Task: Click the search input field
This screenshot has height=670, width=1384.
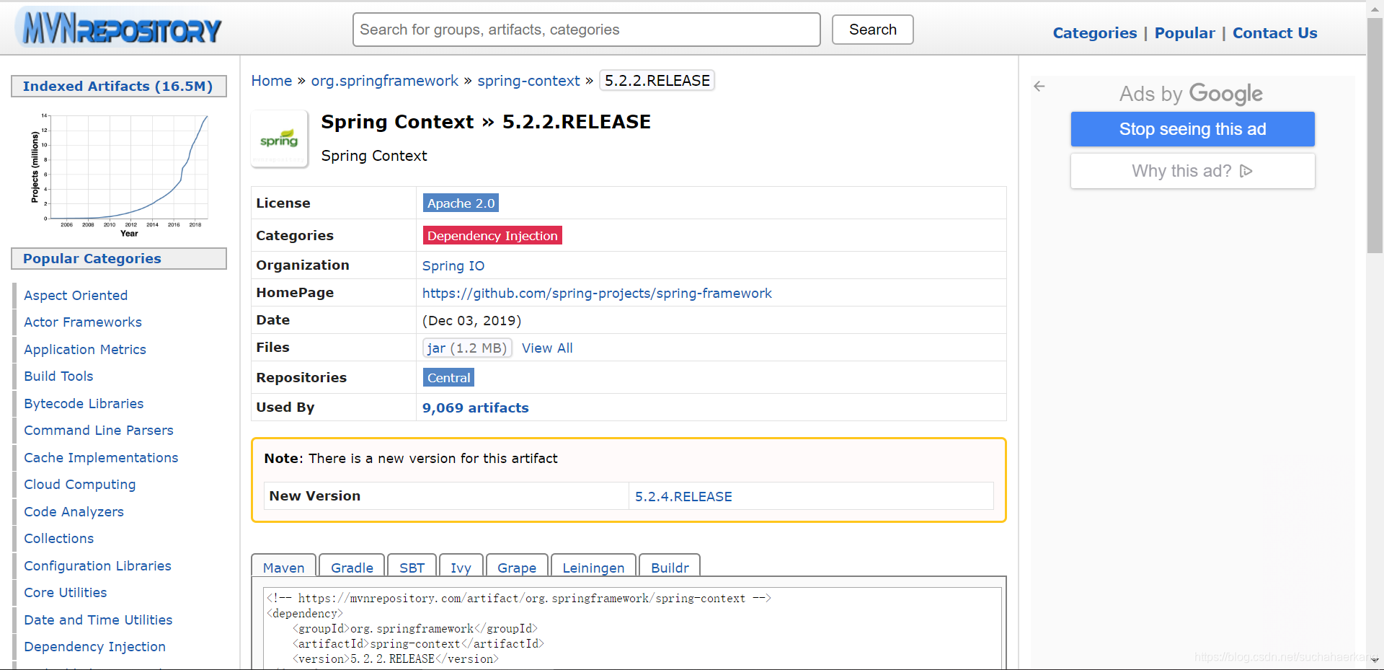Action: coord(586,30)
